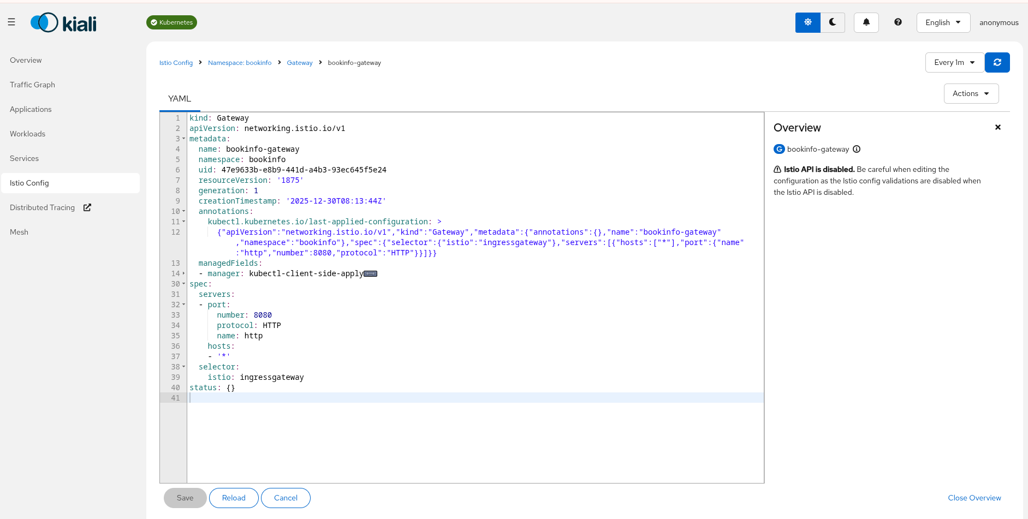Image resolution: width=1028 pixels, height=519 pixels.
Task: Open the help question mark menu
Action: 898,22
